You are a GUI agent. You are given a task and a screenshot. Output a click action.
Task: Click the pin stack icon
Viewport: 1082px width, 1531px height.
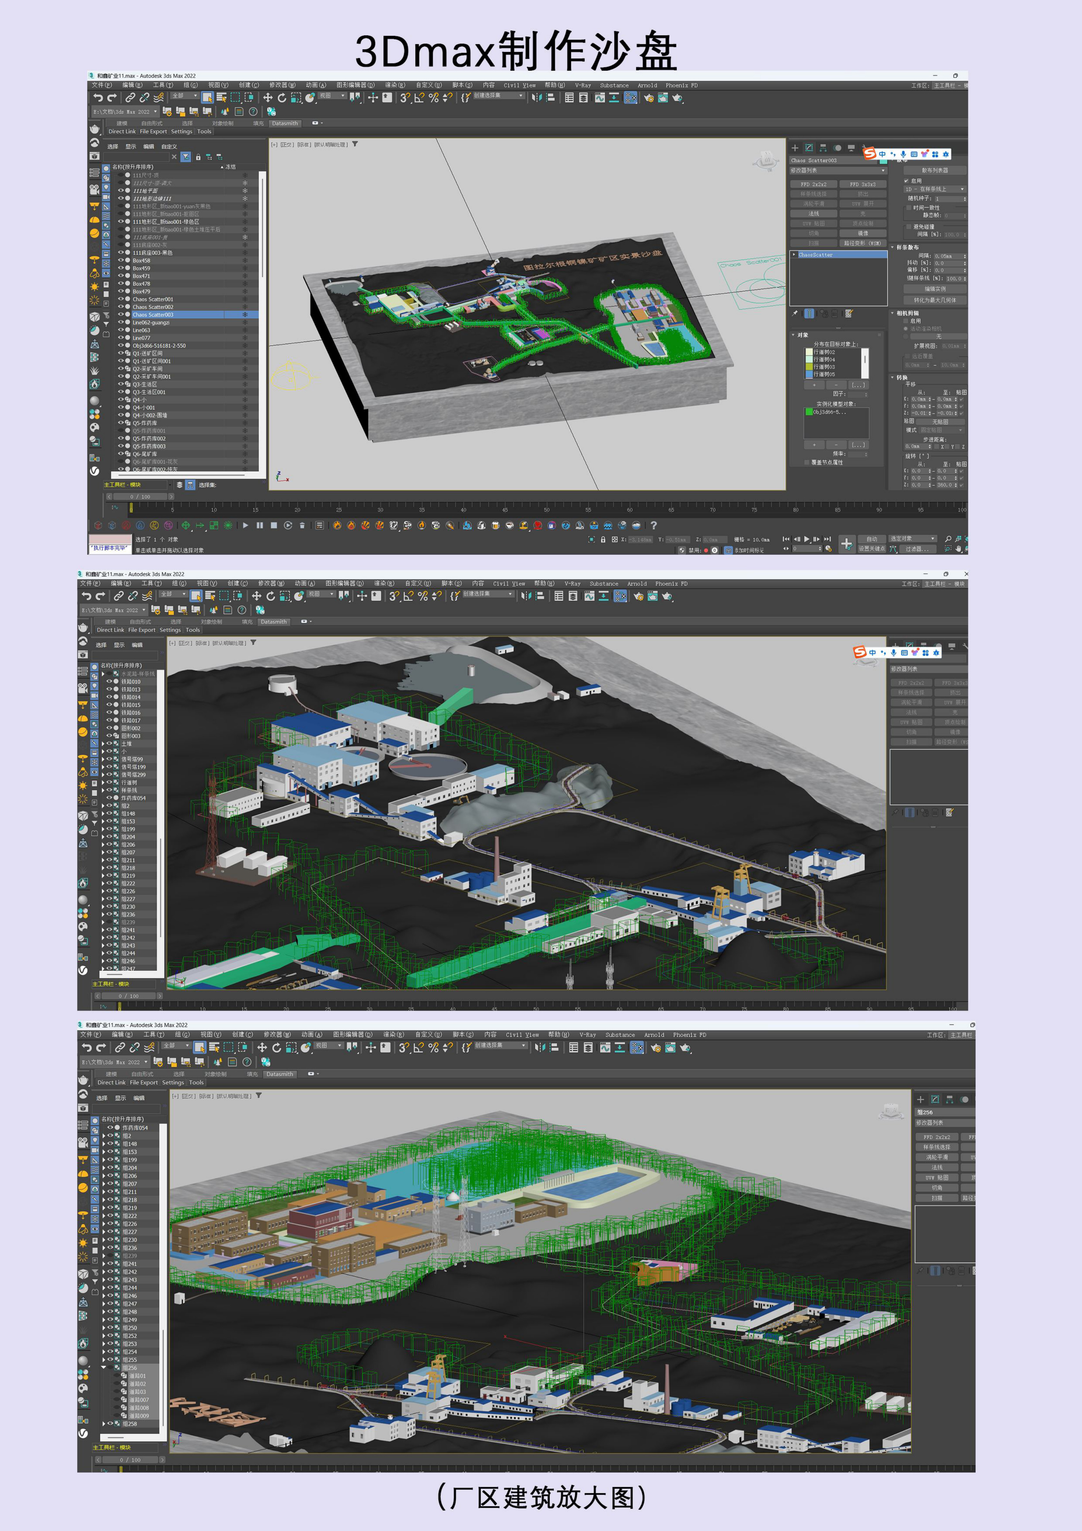(795, 313)
